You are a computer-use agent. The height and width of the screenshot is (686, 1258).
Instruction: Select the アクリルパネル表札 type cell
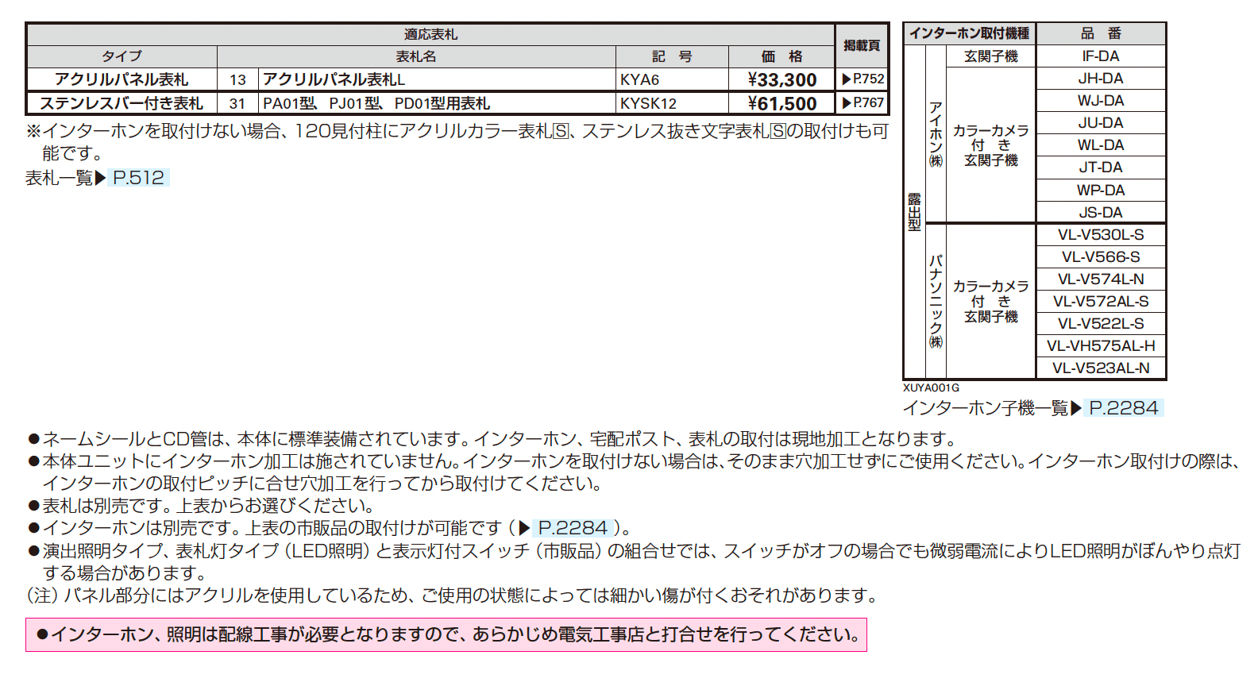click(122, 79)
